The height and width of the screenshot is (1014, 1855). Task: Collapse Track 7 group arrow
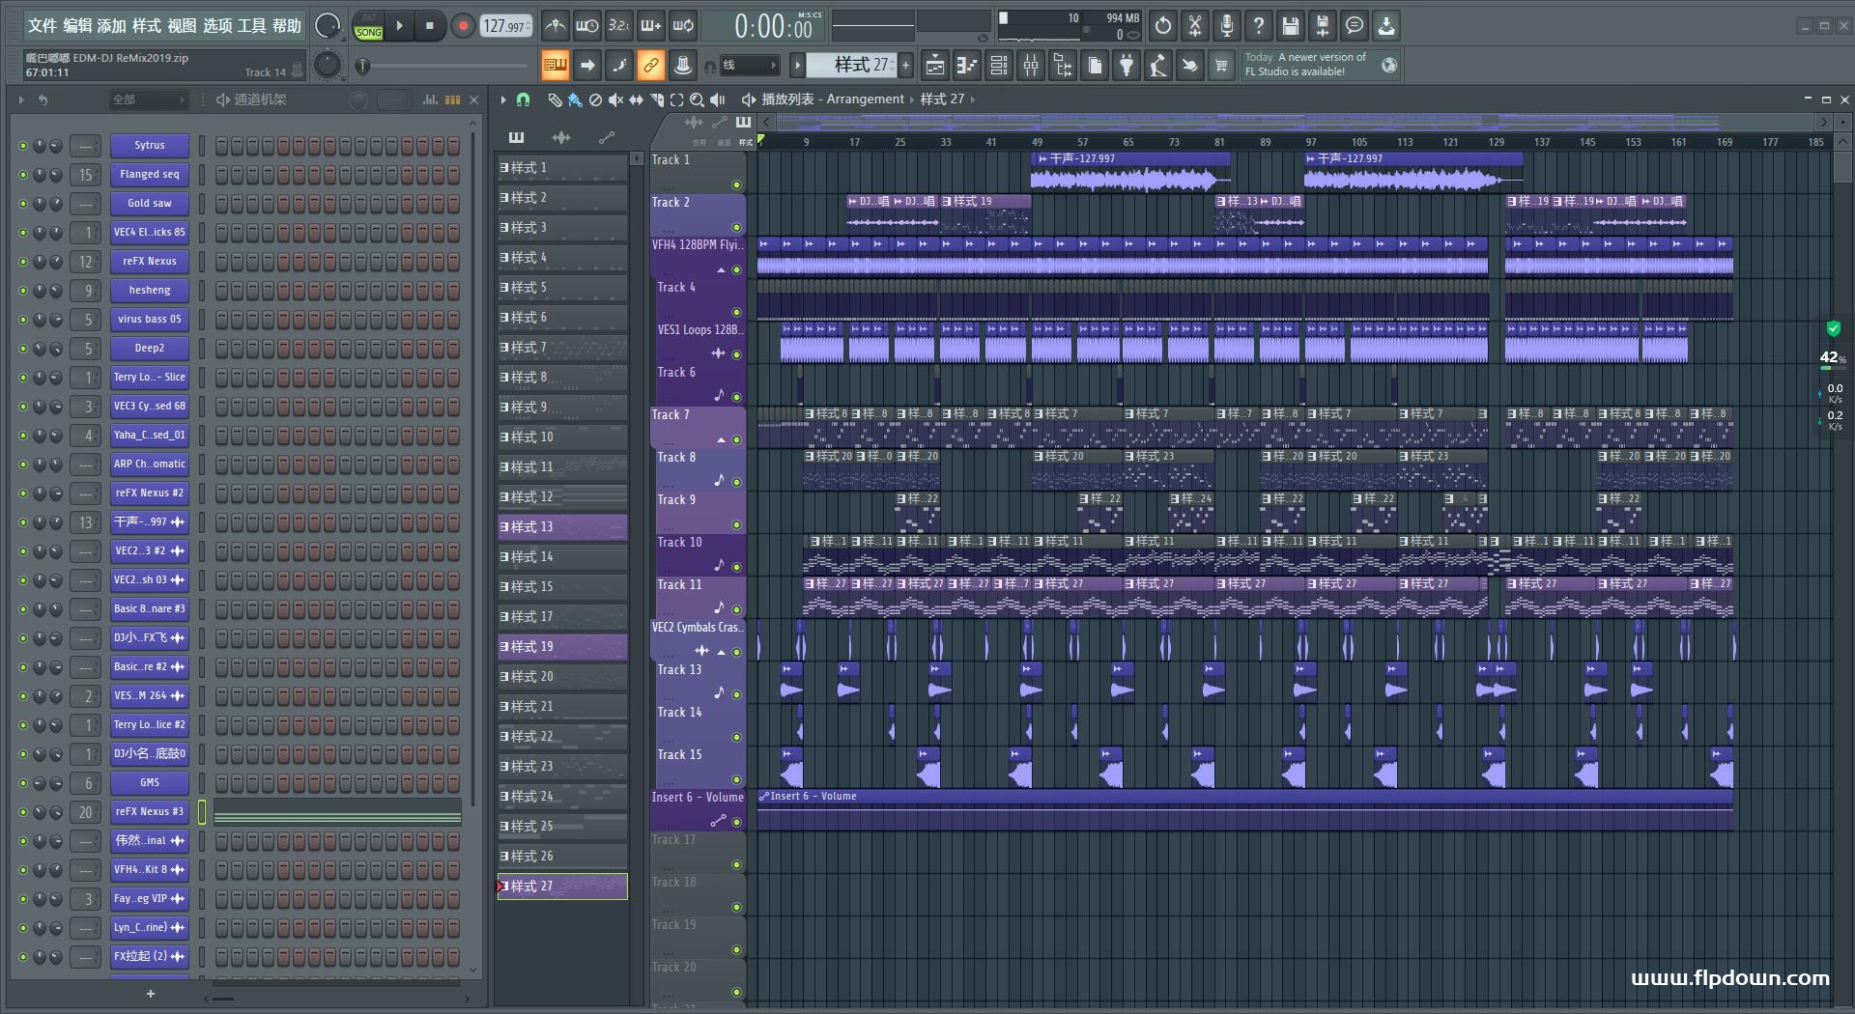[x=721, y=440]
